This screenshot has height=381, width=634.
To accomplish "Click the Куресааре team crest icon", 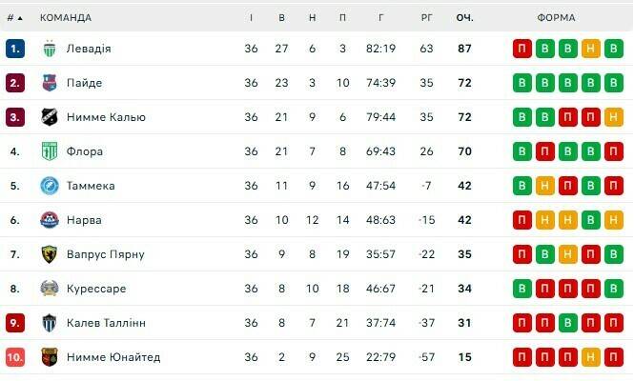I will 51,289.
